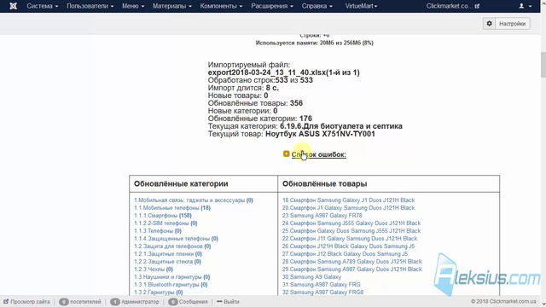Open product 32.Samsung A987 Galaxy FRG8

tap(322, 292)
